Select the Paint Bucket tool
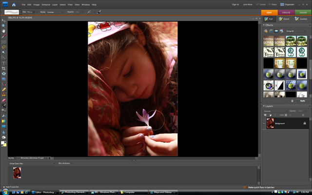 pyautogui.click(x=3, y=116)
